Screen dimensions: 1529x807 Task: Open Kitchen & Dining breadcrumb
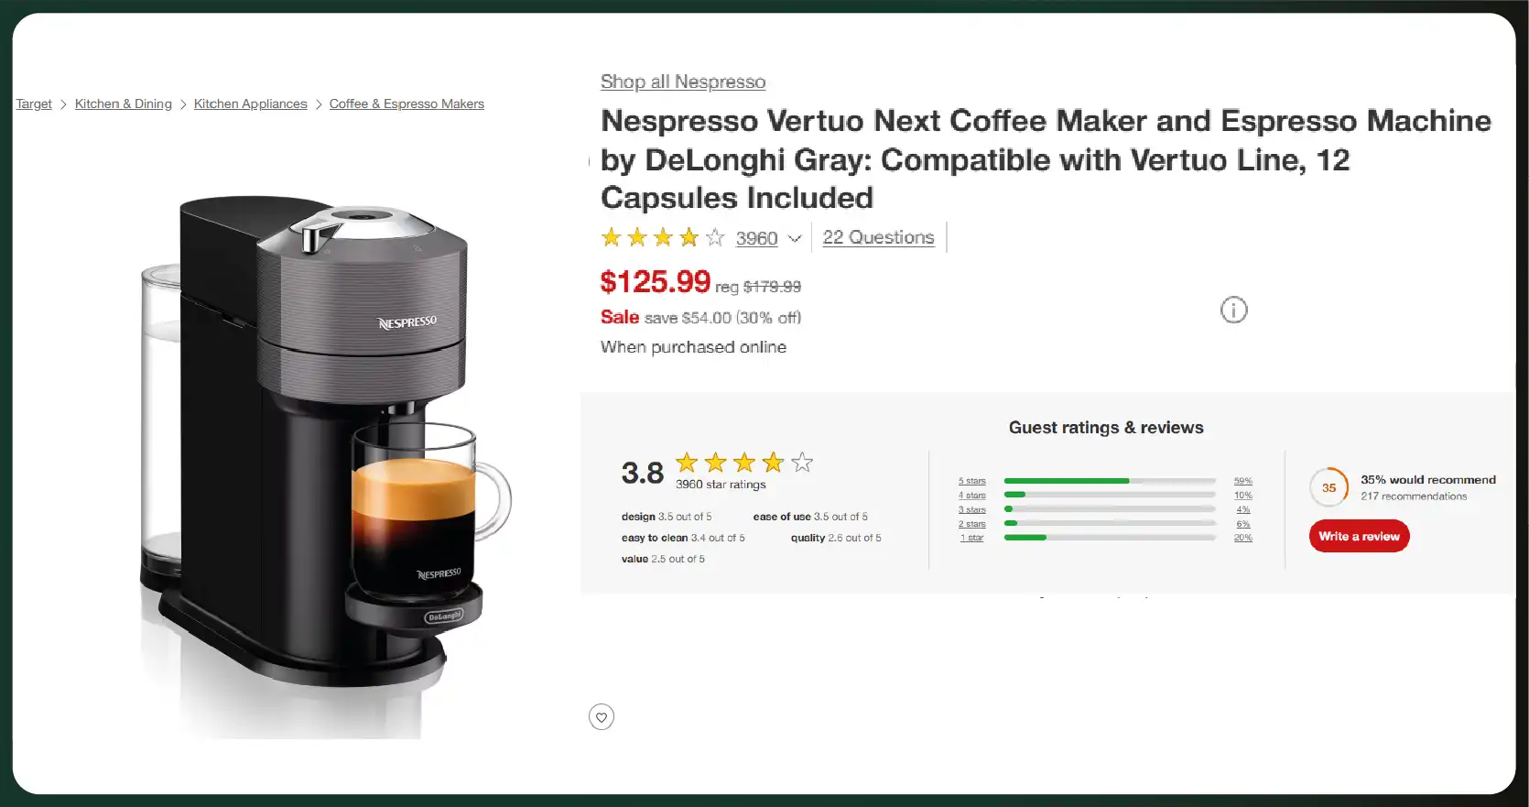[124, 104]
